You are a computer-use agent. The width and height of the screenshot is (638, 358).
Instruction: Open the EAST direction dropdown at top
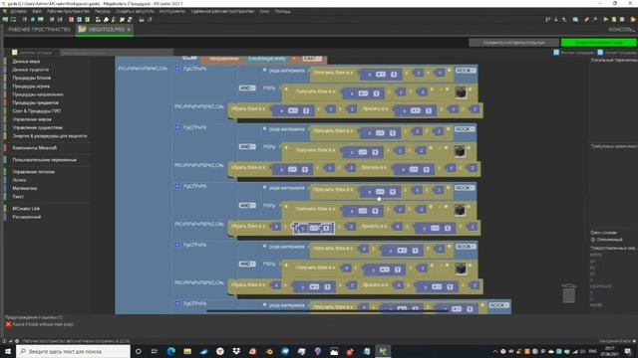pyautogui.click(x=312, y=59)
